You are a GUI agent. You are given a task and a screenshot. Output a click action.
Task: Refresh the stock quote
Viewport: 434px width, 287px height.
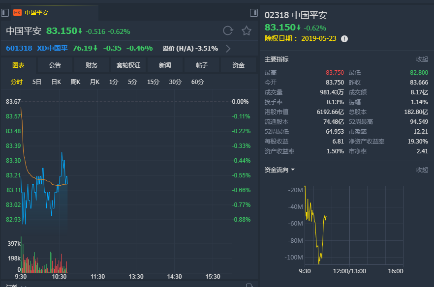pos(228,30)
